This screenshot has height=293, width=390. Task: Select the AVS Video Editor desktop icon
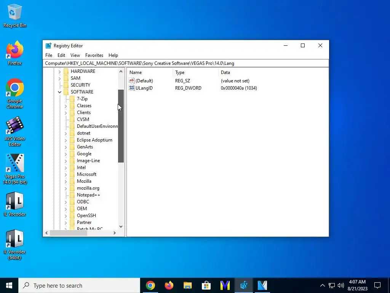click(x=15, y=131)
